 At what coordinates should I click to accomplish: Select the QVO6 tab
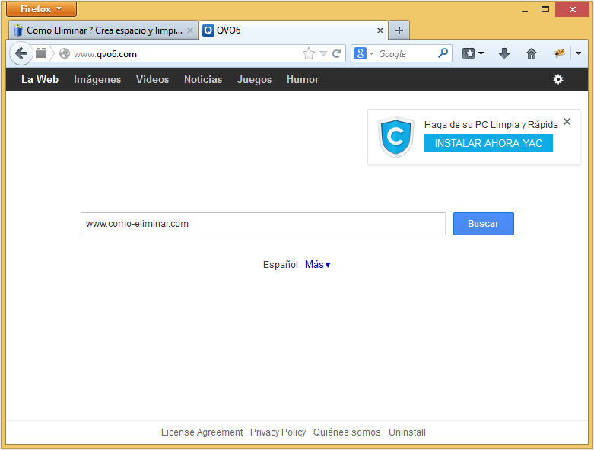(294, 30)
